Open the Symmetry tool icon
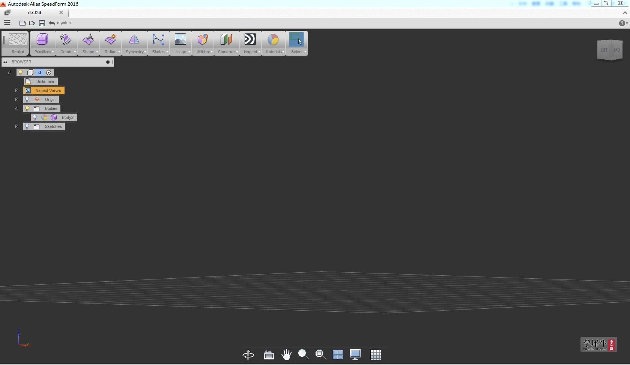Image resolution: width=630 pixels, height=365 pixels. [134, 39]
